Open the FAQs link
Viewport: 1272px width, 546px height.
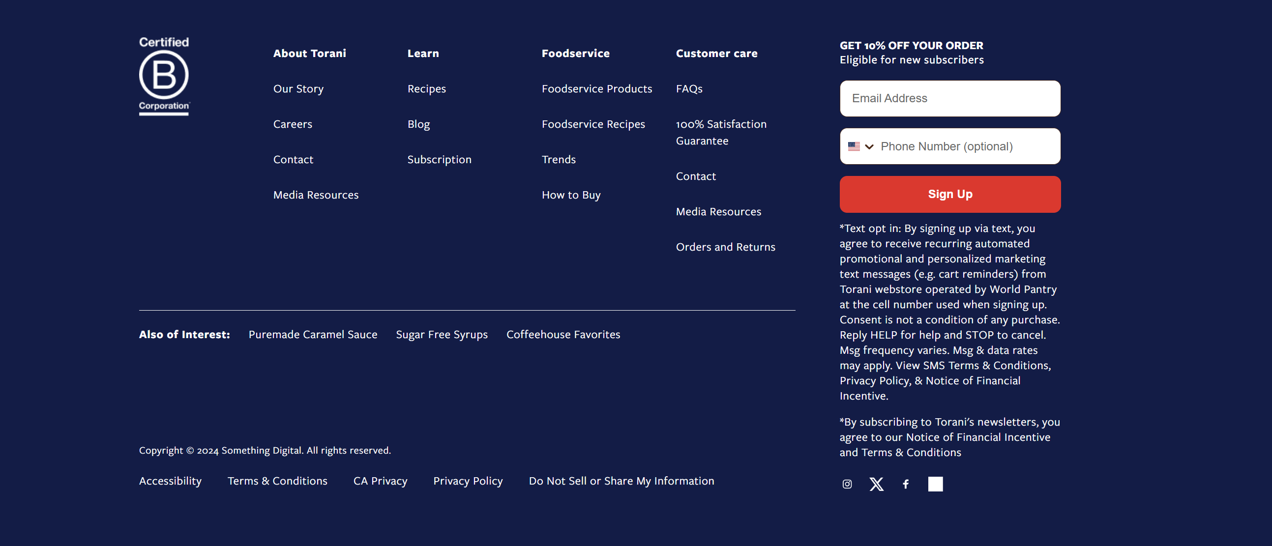pyautogui.click(x=689, y=89)
